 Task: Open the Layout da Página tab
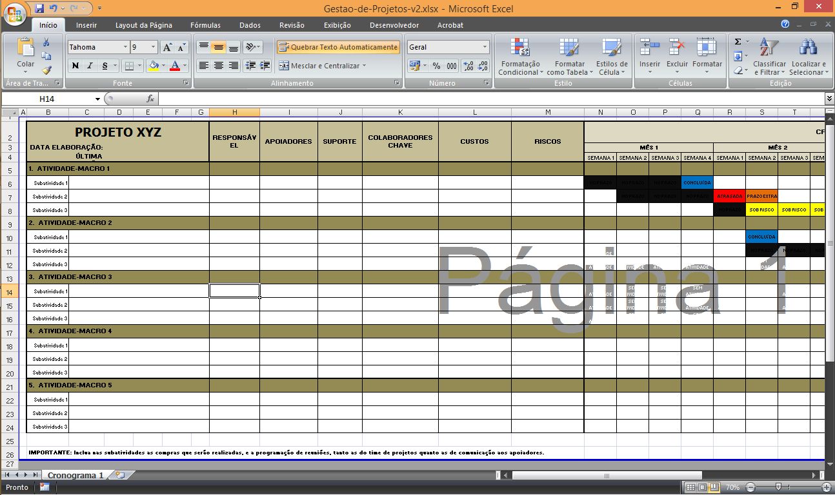(x=143, y=25)
